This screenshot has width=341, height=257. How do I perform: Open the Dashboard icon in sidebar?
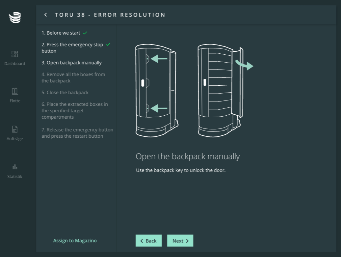point(15,54)
